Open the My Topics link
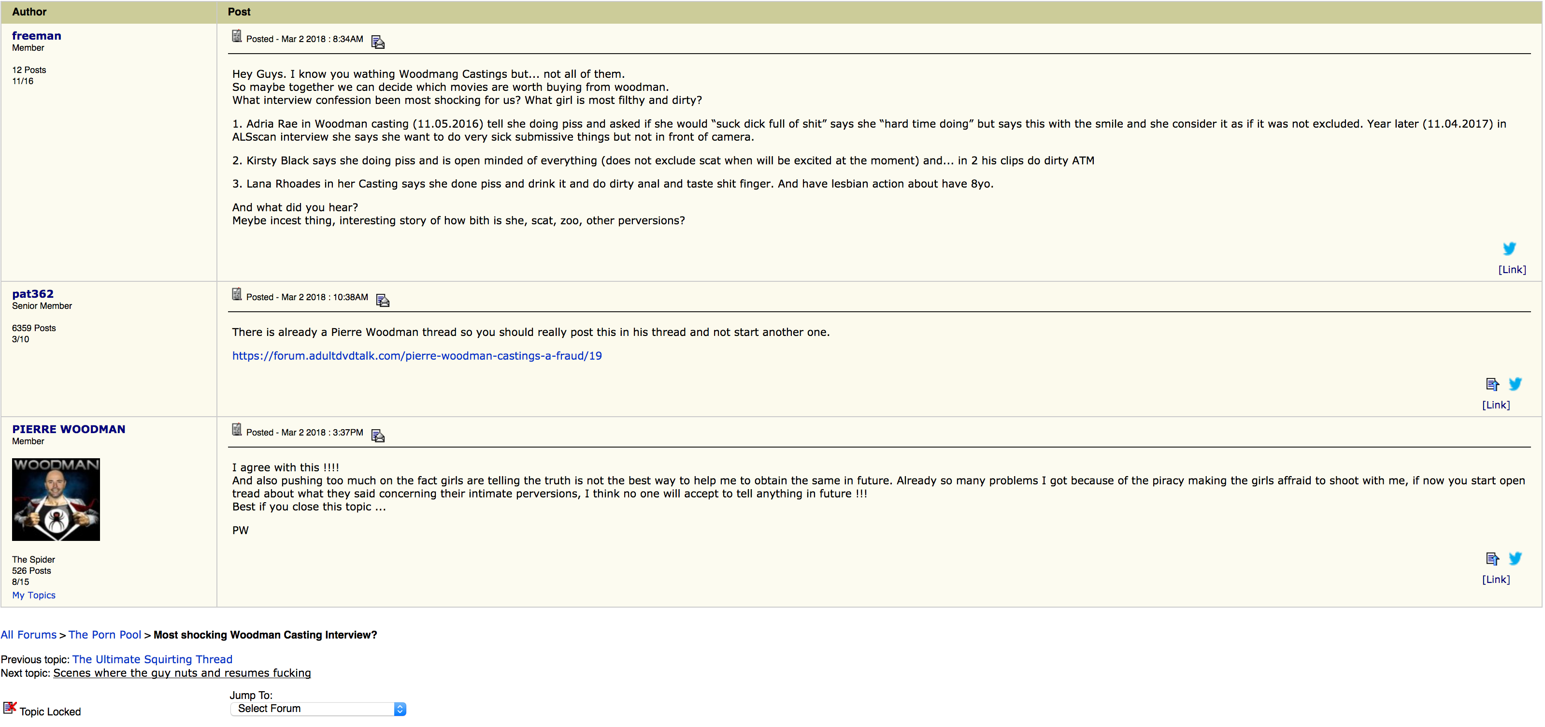This screenshot has width=1545, height=727. point(34,595)
